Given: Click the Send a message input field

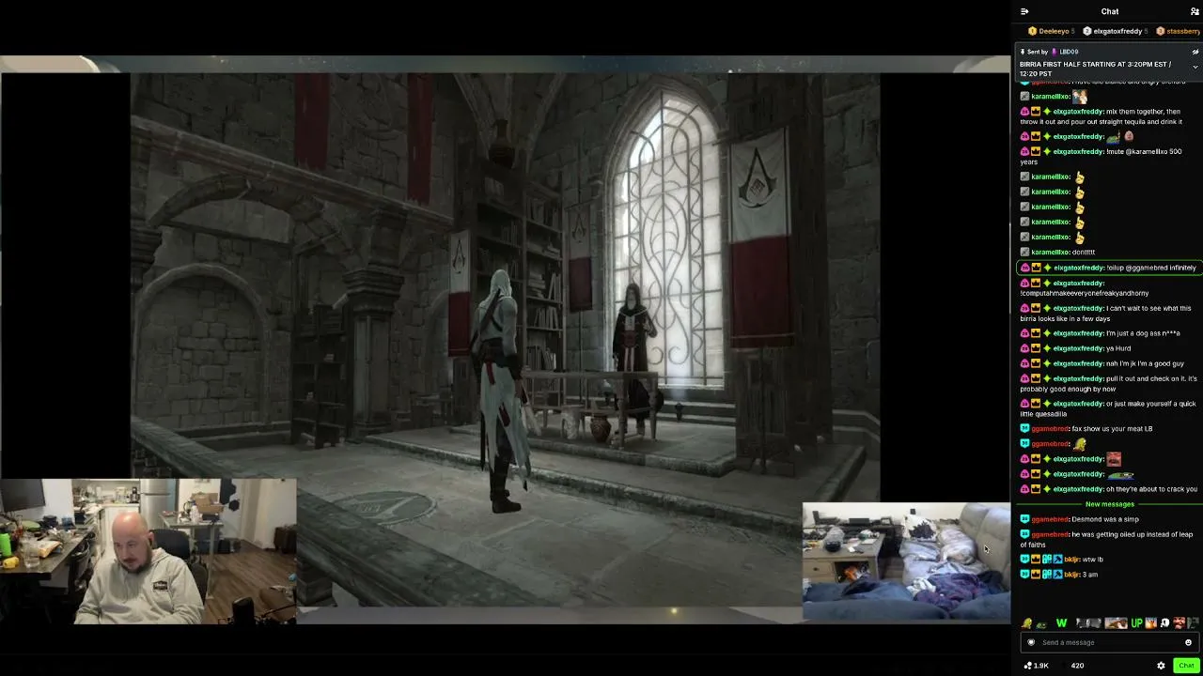Looking at the screenshot, I should [1109, 642].
